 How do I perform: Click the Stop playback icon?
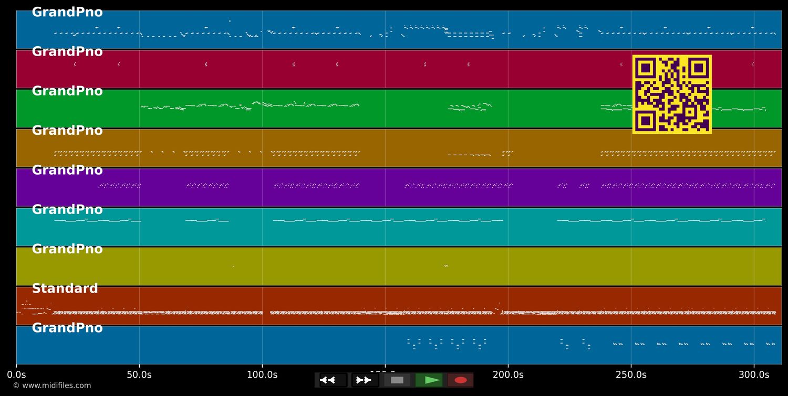397,380
